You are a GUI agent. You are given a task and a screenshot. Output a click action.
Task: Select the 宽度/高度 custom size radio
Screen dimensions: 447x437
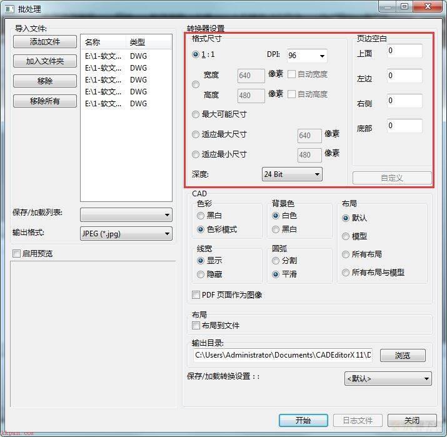pos(196,84)
